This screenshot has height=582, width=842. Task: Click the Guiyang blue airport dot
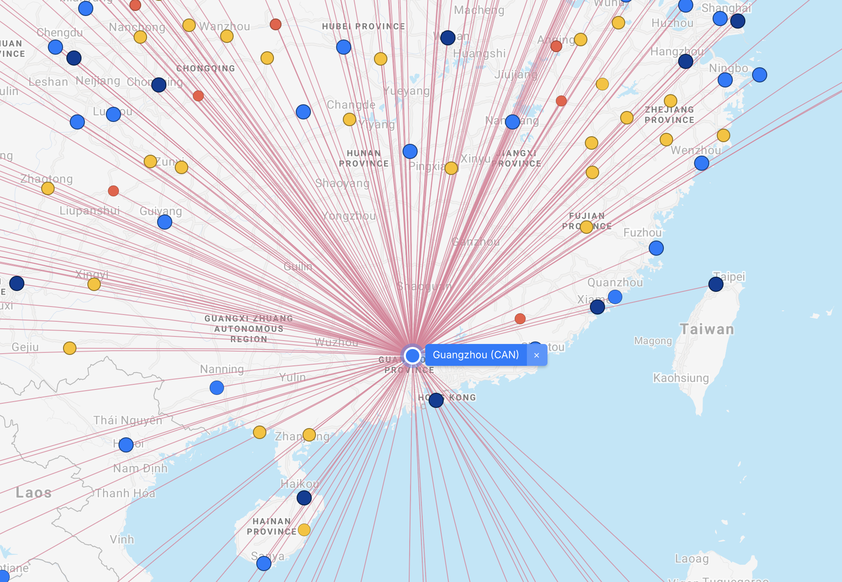coord(165,222)
